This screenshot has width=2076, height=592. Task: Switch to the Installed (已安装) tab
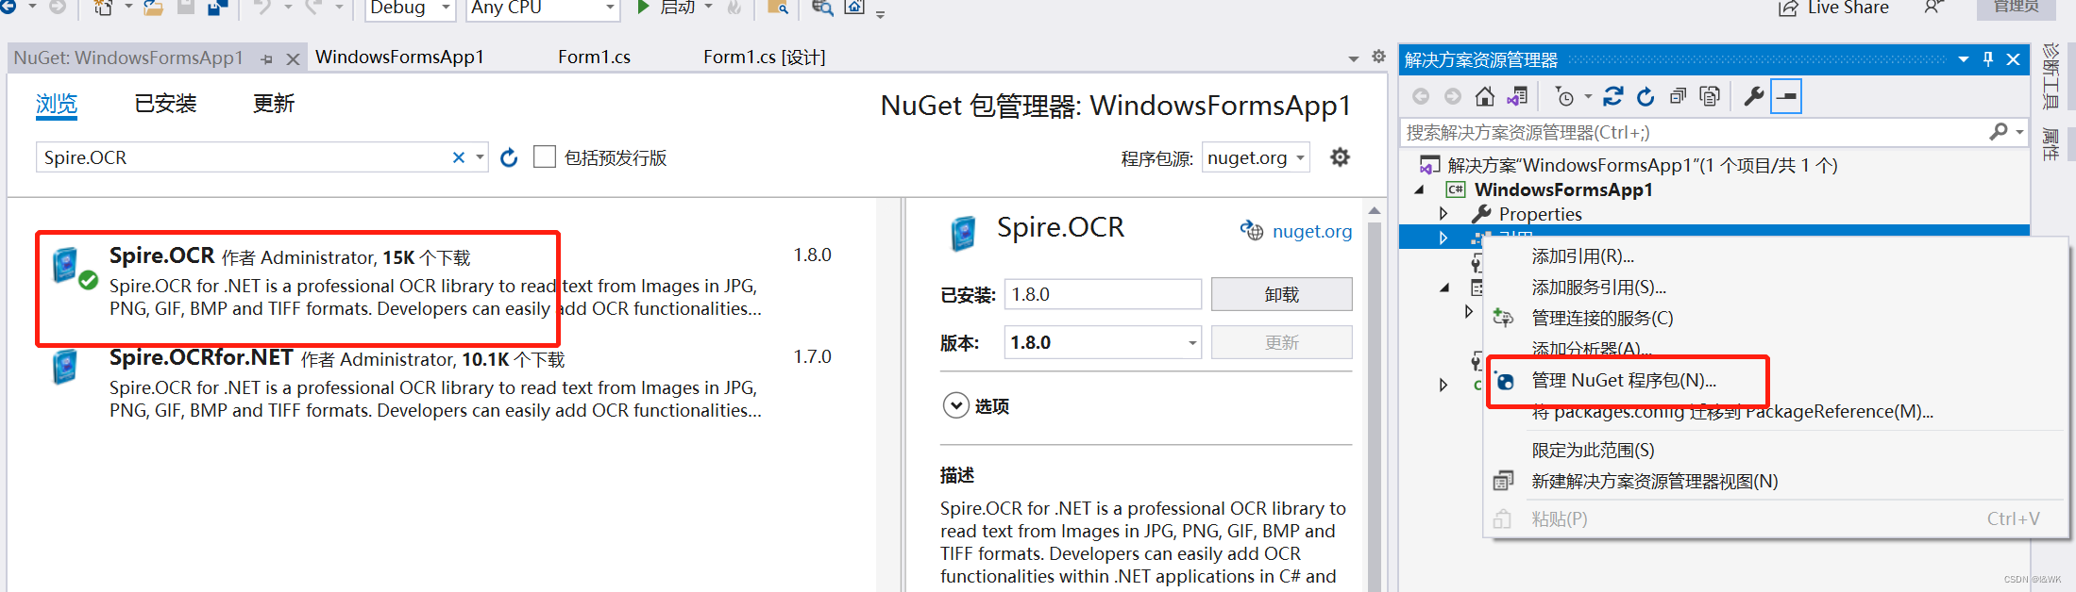point(165,104)
